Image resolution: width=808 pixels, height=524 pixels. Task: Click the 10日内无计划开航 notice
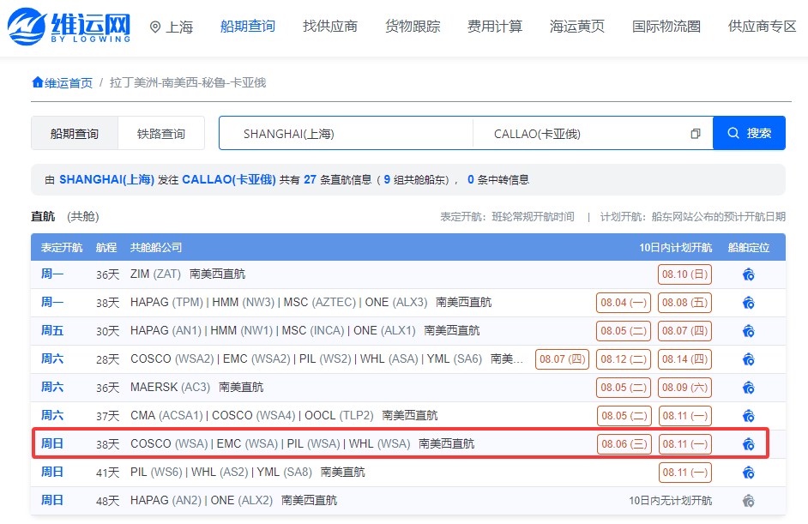(671, 500)
